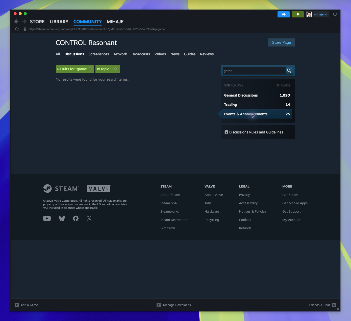Reload the page with the refresh icon
The width and height of the screenshot is (351, 321).
(x=17, y=29)
